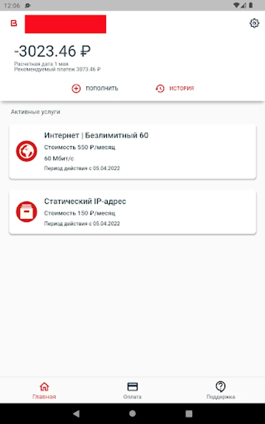The image size is (265, 424).
Task: Tap the globe icon for Internet service
Action: (x=26, y=151)
